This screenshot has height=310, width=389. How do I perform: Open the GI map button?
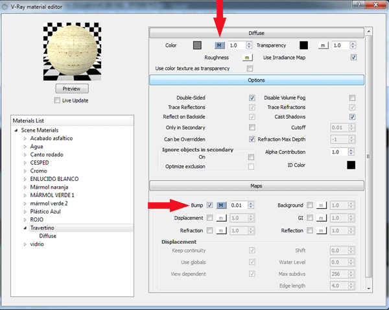click(322, 218)
